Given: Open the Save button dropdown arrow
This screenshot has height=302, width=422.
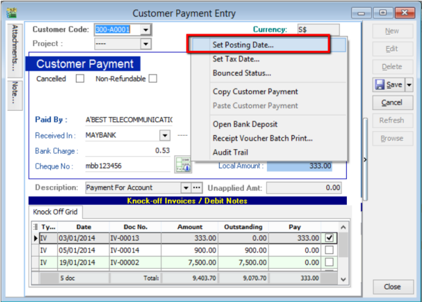Looking at the screenshot, I should point(409,85).
